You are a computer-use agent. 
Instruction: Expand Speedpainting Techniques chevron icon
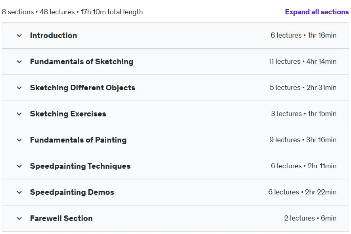pyautogui.click(x=19, y=166)
